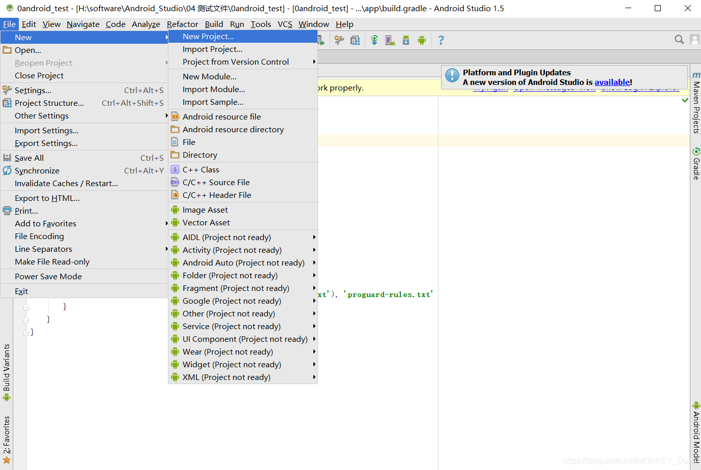The height and width of the screenshot is (470, 701).
Task: Click the notification info balloon icon
Action: pos(452,75)
